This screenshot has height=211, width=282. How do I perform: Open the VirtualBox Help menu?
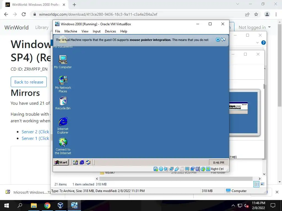coord(124,31)
